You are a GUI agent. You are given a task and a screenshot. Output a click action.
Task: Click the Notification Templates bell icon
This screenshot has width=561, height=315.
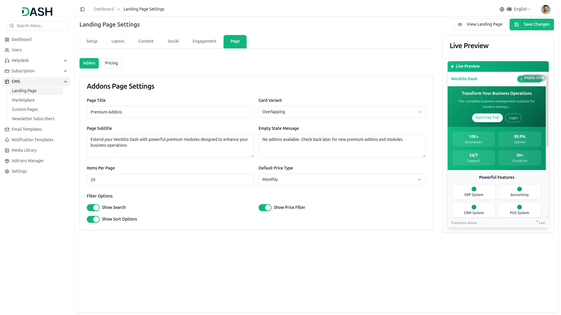(7, 140)
